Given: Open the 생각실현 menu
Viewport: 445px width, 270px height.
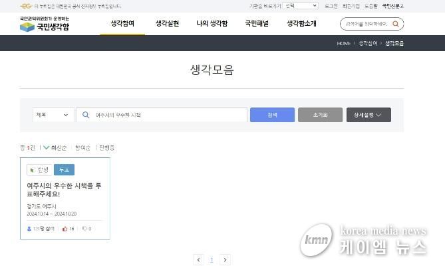Looking at the screenshot, I should point(167,23).
